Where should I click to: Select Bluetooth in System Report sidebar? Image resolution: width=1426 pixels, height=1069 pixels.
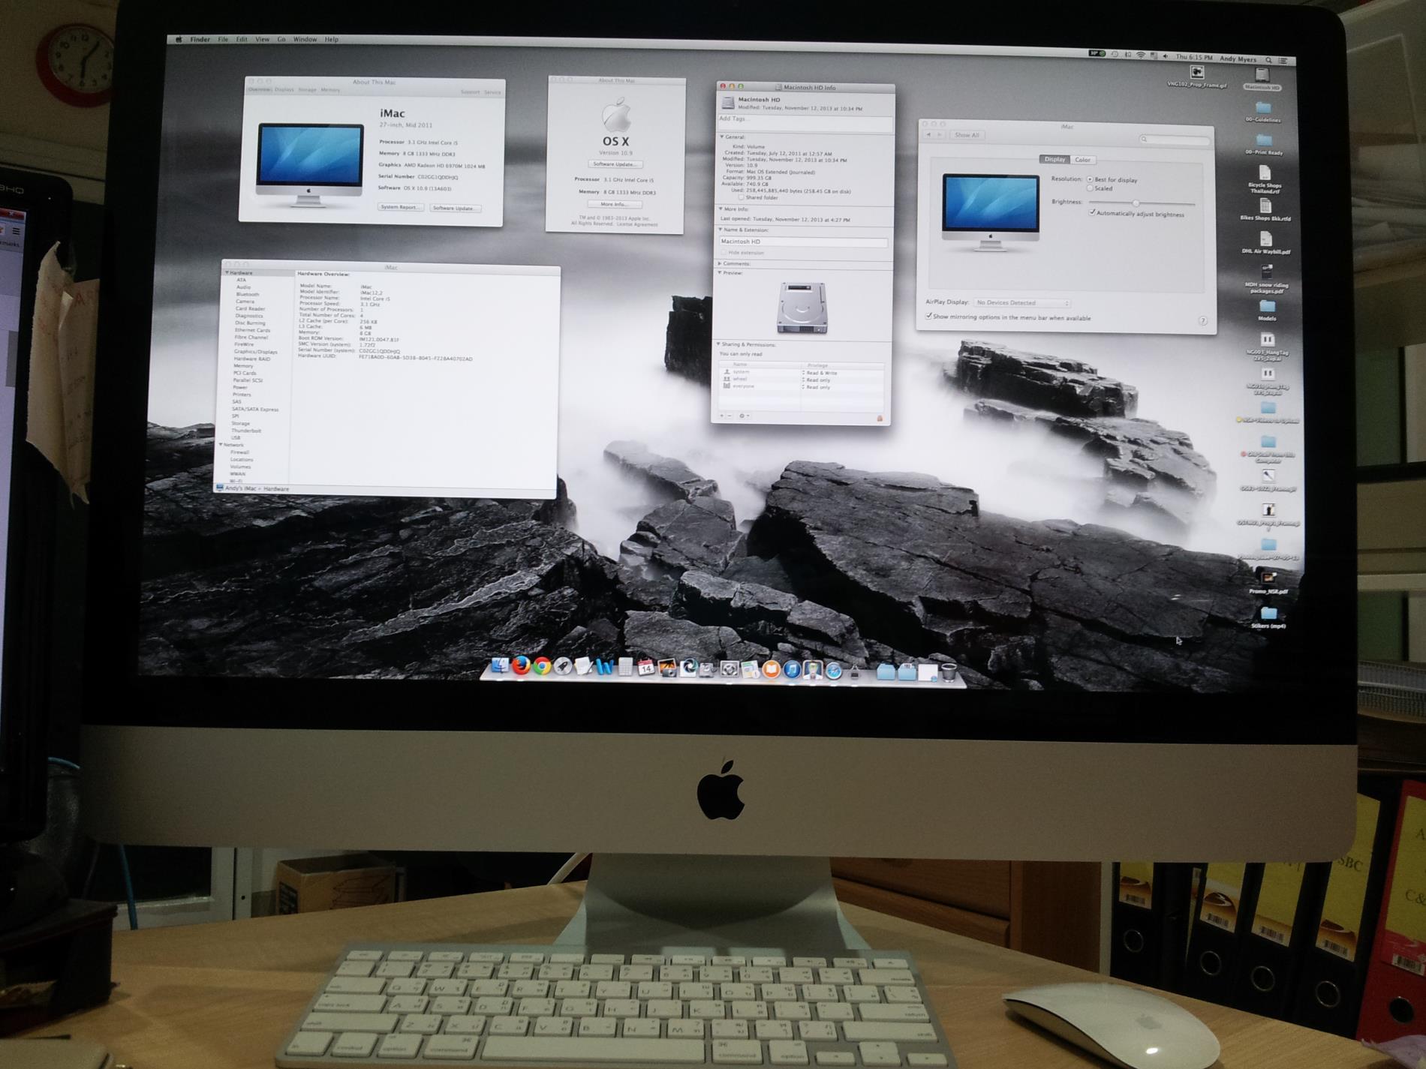click(248, 294)
